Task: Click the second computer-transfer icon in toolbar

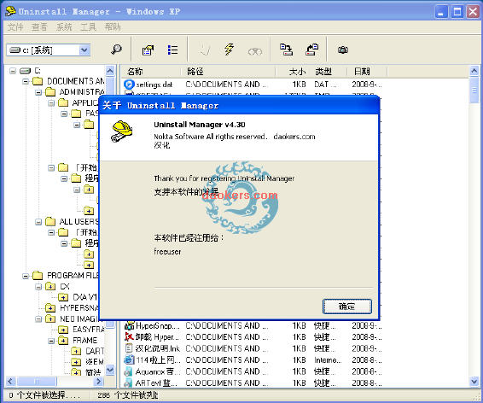Action: 311,50
